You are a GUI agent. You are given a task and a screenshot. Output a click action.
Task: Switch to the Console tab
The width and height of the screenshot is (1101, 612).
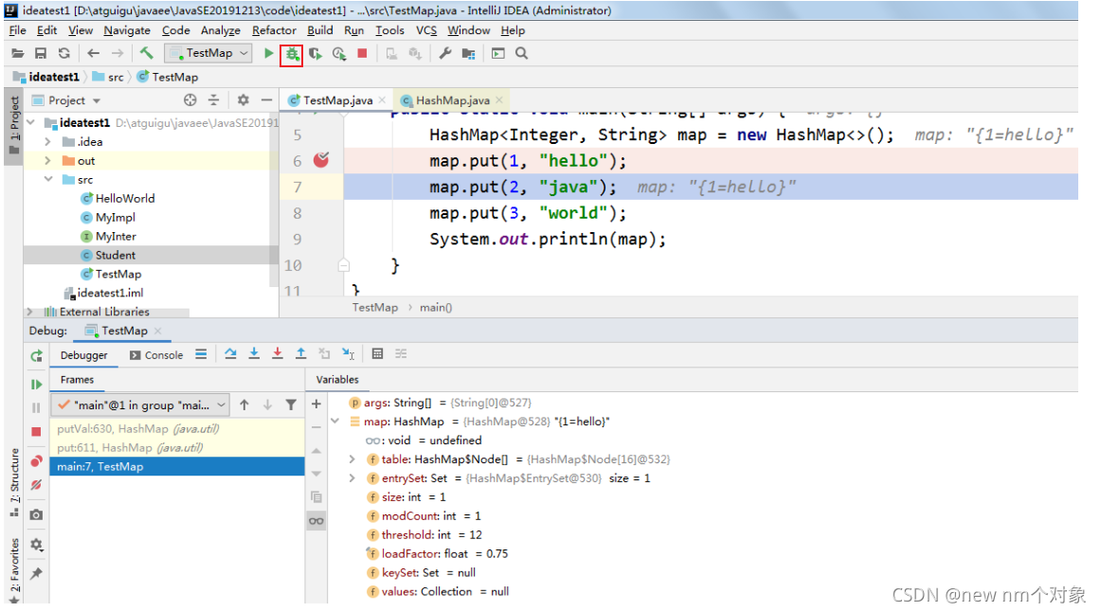[156, 355]
